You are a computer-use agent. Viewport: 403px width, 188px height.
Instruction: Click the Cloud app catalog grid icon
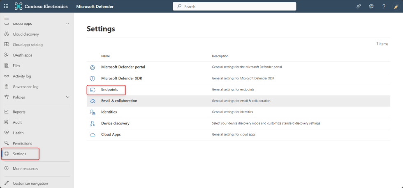click(x=7, y=45)
